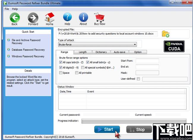This screenshot has height=140, width=193.
Task: Click the Current password label
Action: (x=70, y=115)
